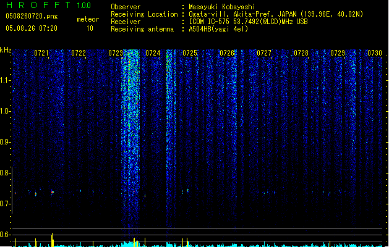Click the Observer label
Viewport: 389px width, 247px height.
pos(126,7)
